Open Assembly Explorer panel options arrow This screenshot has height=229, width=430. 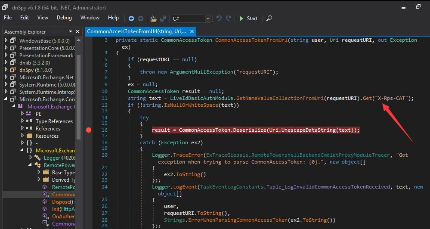71,31
